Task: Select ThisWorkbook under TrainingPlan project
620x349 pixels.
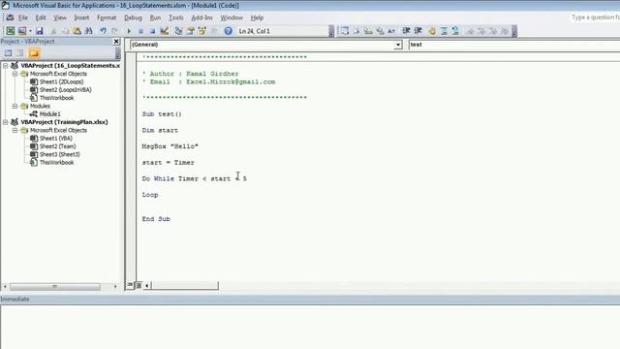Action: click(x=56, y=163)
